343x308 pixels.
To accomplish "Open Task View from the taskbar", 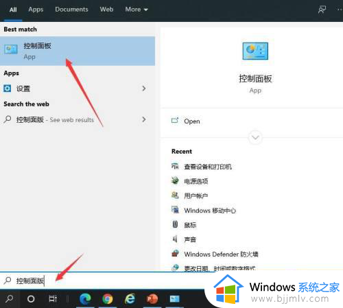I will pos(53,298).
